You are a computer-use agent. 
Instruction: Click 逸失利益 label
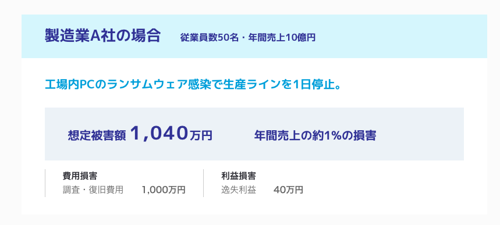[239, 190]
